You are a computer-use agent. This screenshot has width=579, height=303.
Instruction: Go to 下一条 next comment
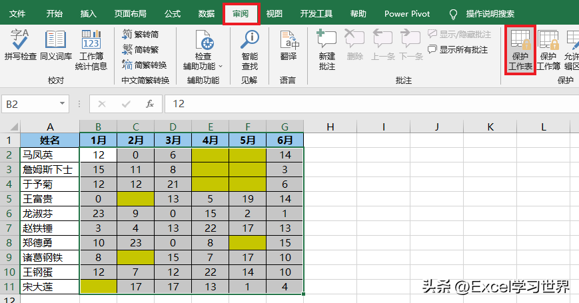pyautogui.click(x=410, y=45)
